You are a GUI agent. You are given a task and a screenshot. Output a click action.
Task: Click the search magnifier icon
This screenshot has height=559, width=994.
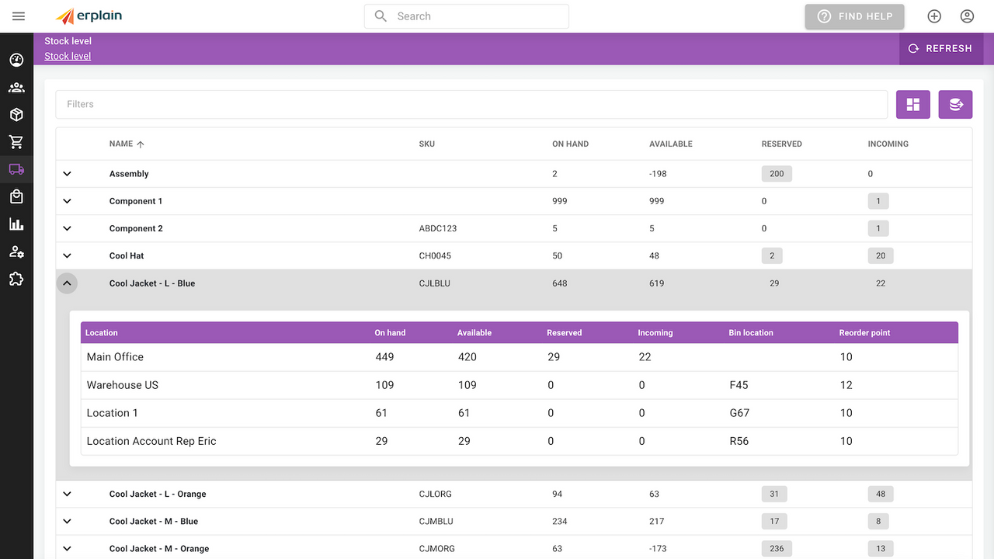point(381,16)
